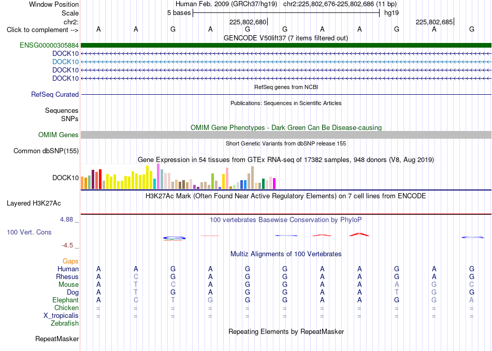Click the magenta last bar in GTEx chart
This screenshot has width=492, height=351.
pyautogui.click(x=274, y=183)
